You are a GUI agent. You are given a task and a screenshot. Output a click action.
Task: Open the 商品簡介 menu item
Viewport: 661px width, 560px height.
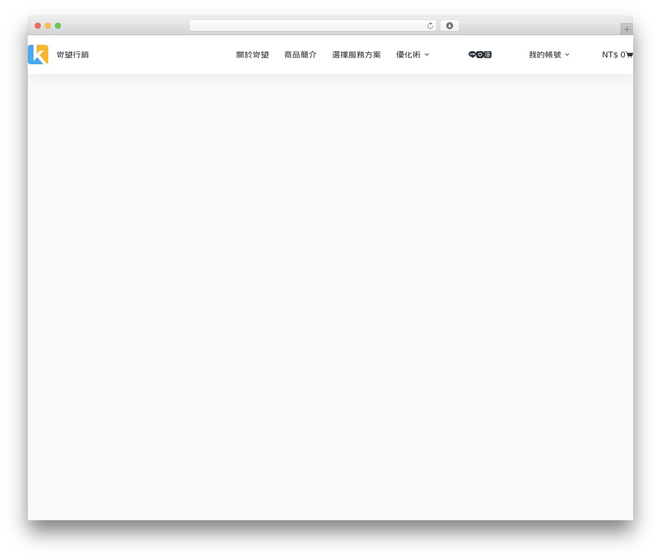point(301,55)
